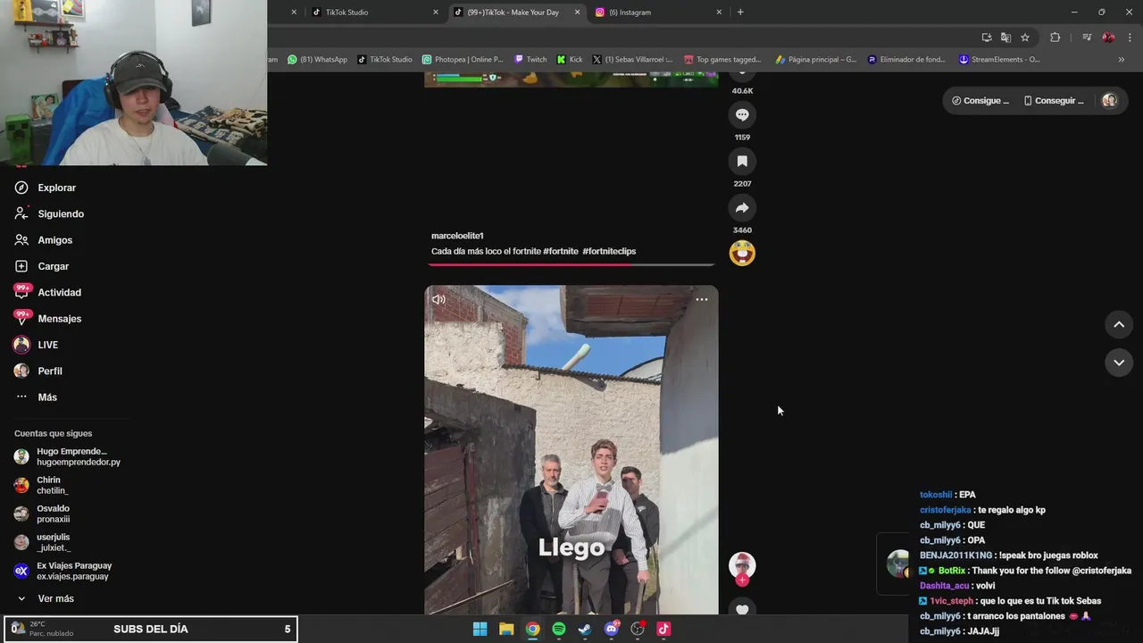Open Kick bookmark

coord(570,60)
